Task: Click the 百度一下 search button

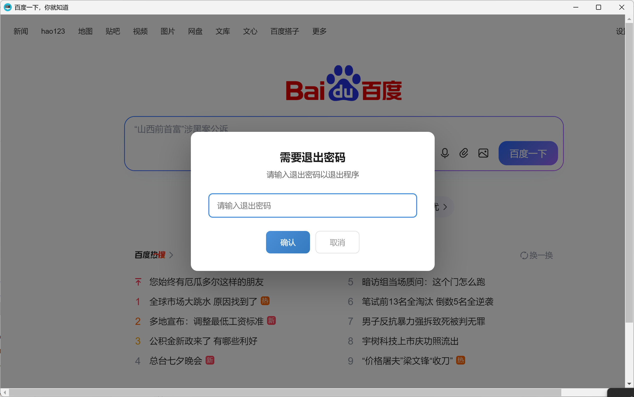Action: tap(528, 153)
